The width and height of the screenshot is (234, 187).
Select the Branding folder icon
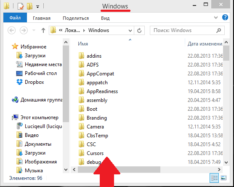coord(81,118)
